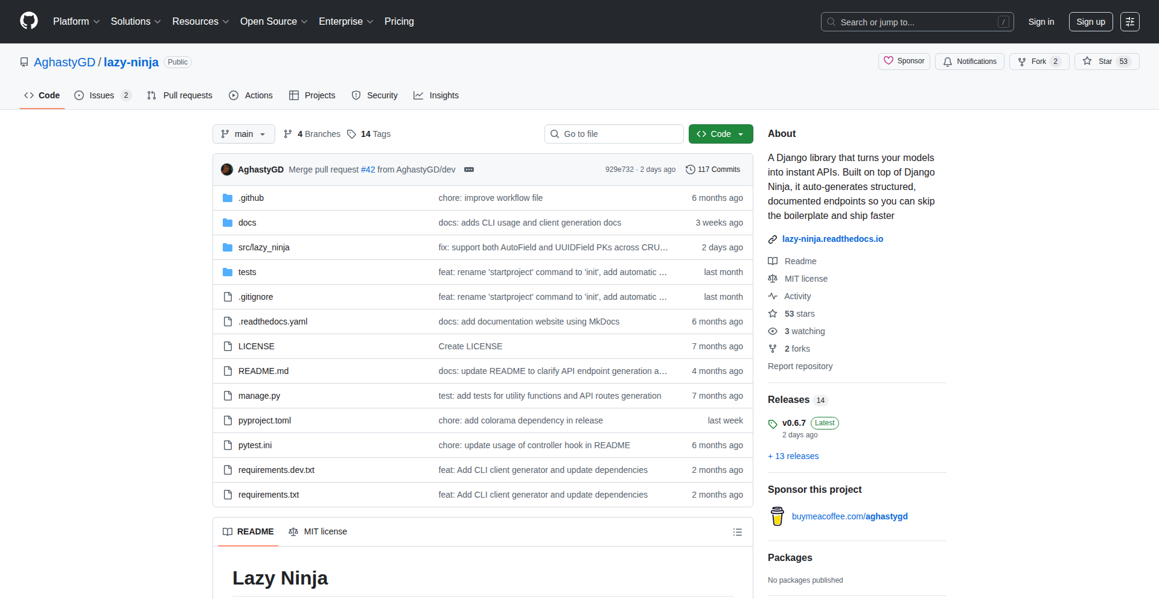Image resolution: width=1159 pixels, height=599 pixels.
Task: Expand the Resources menu
Action: 200,21
